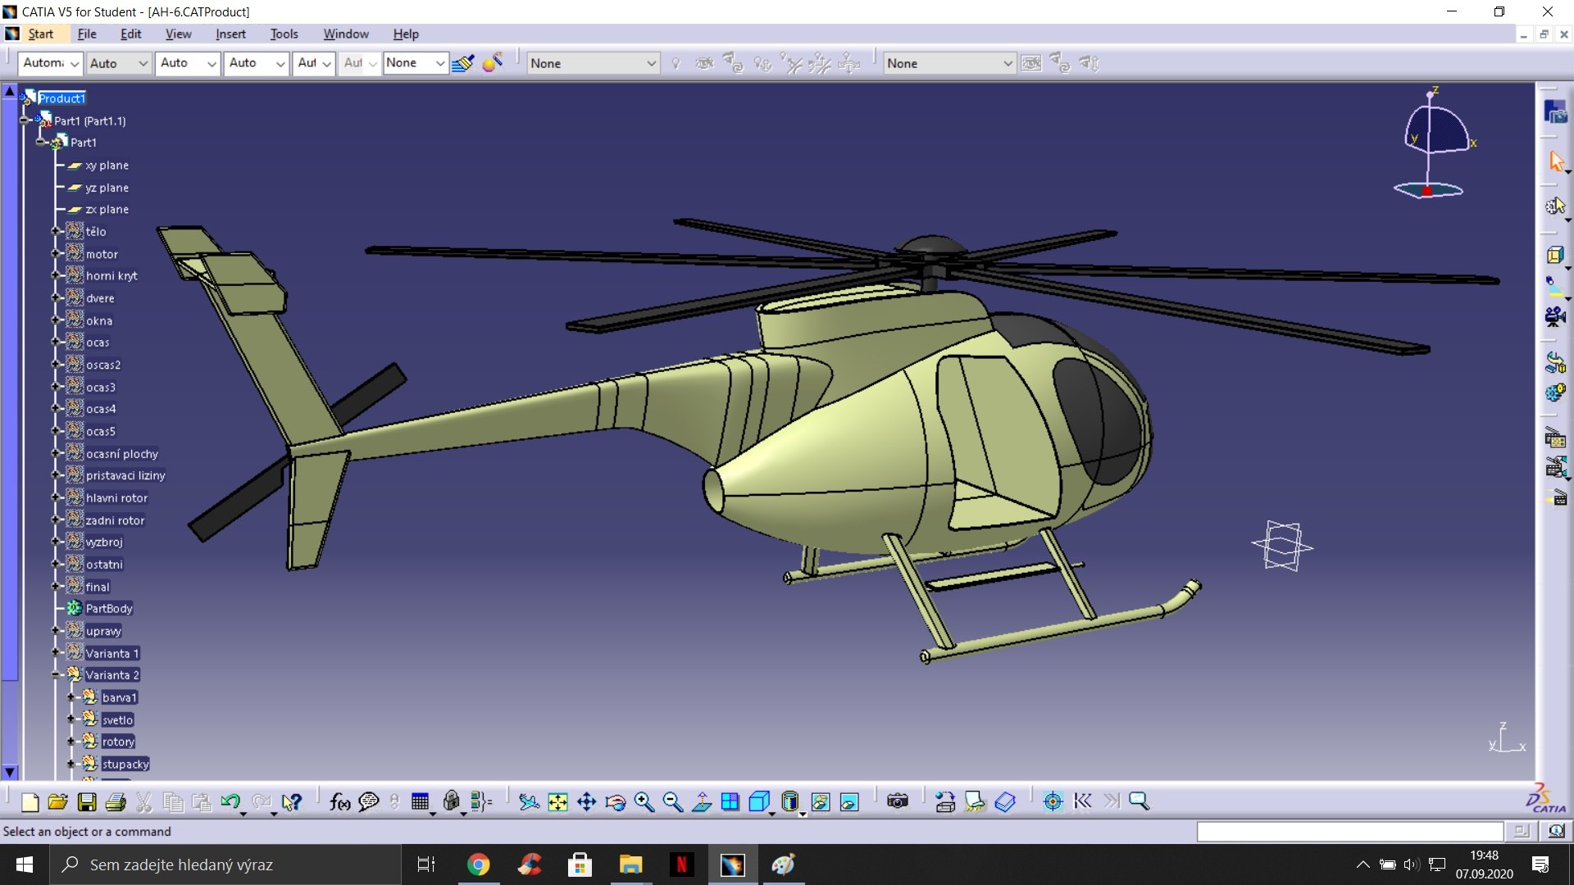Select the Rotate view tool
This screenshot has width=1574, height=885.
[x=615, y=802]
